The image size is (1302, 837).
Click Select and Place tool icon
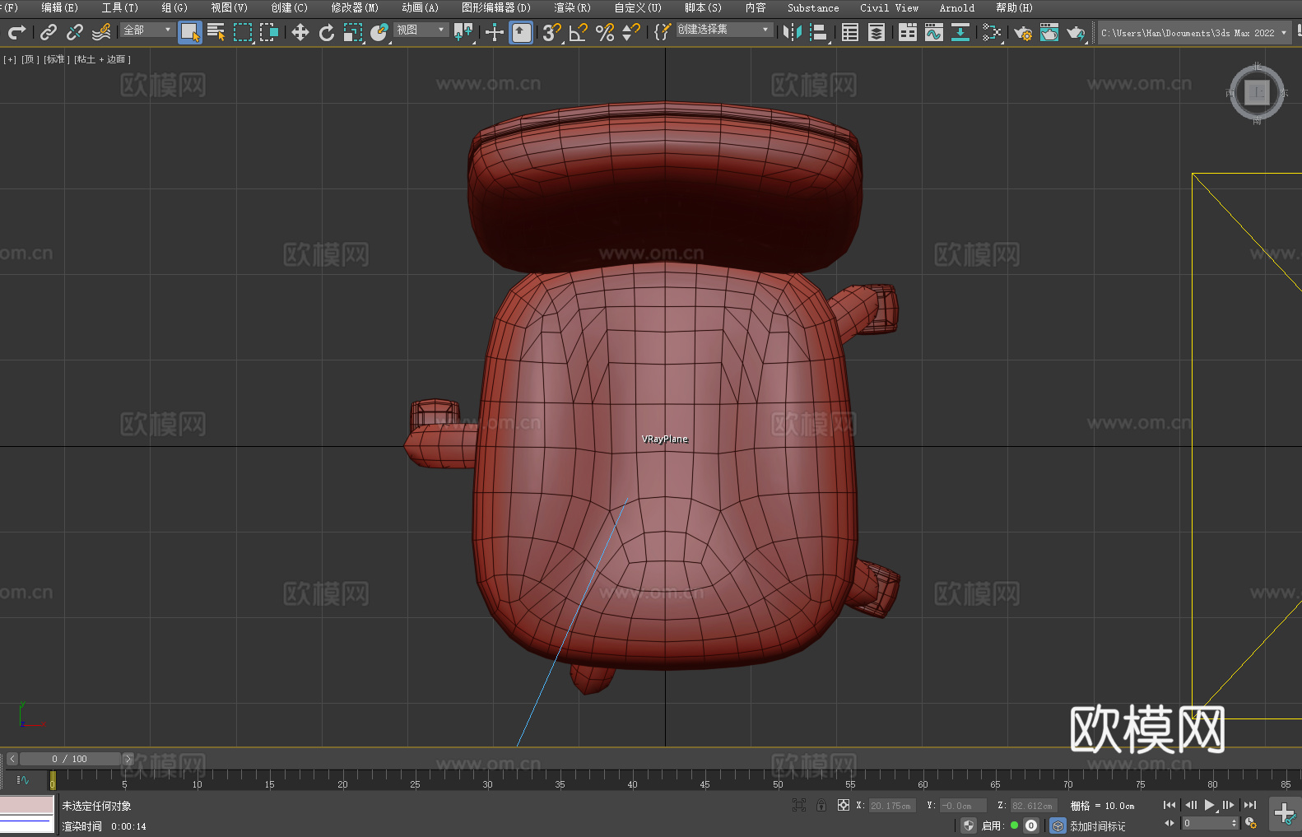(x=379, y=32)
